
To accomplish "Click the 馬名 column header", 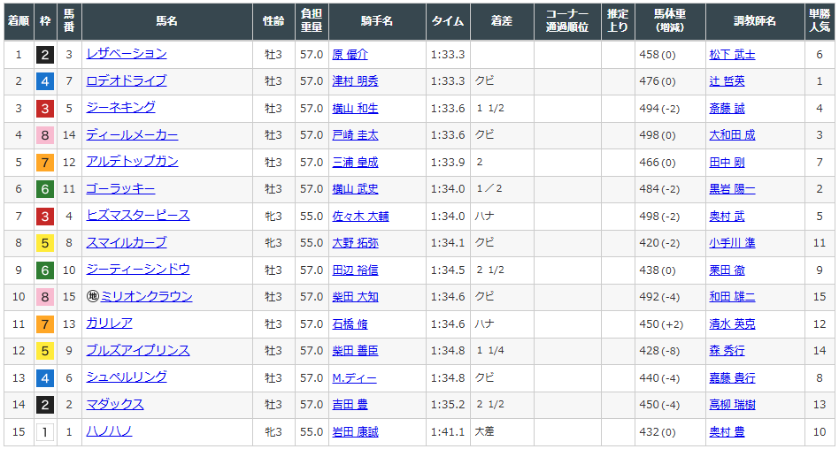I will coord(166,20).
